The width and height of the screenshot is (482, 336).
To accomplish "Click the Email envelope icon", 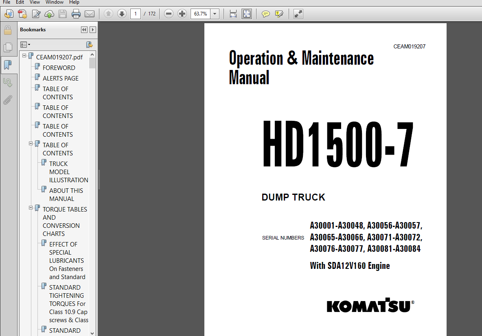I will point(90,14).
